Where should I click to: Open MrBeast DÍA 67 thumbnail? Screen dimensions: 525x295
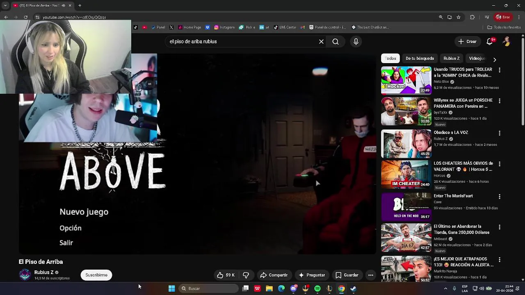406,238
